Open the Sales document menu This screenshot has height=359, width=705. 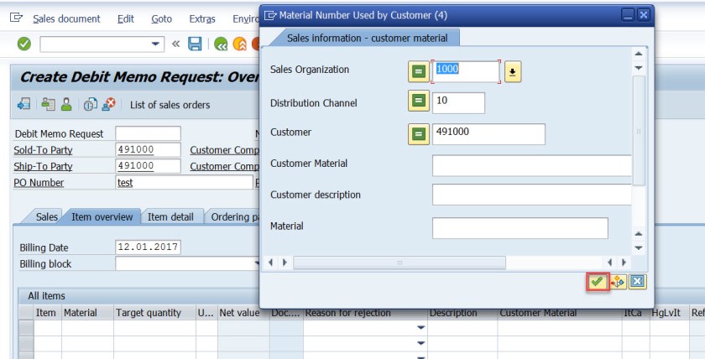66,18
